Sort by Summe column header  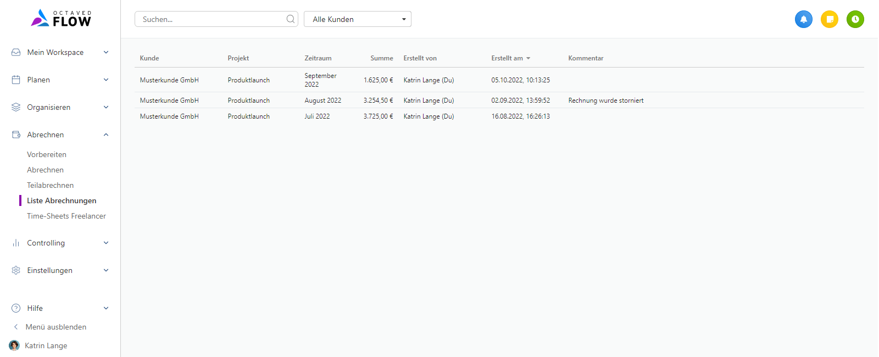[382, 58]
